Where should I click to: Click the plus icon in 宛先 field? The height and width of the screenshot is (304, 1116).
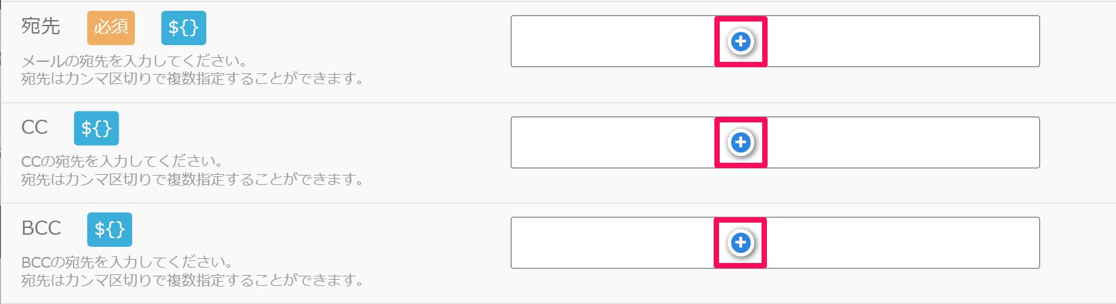741,42
